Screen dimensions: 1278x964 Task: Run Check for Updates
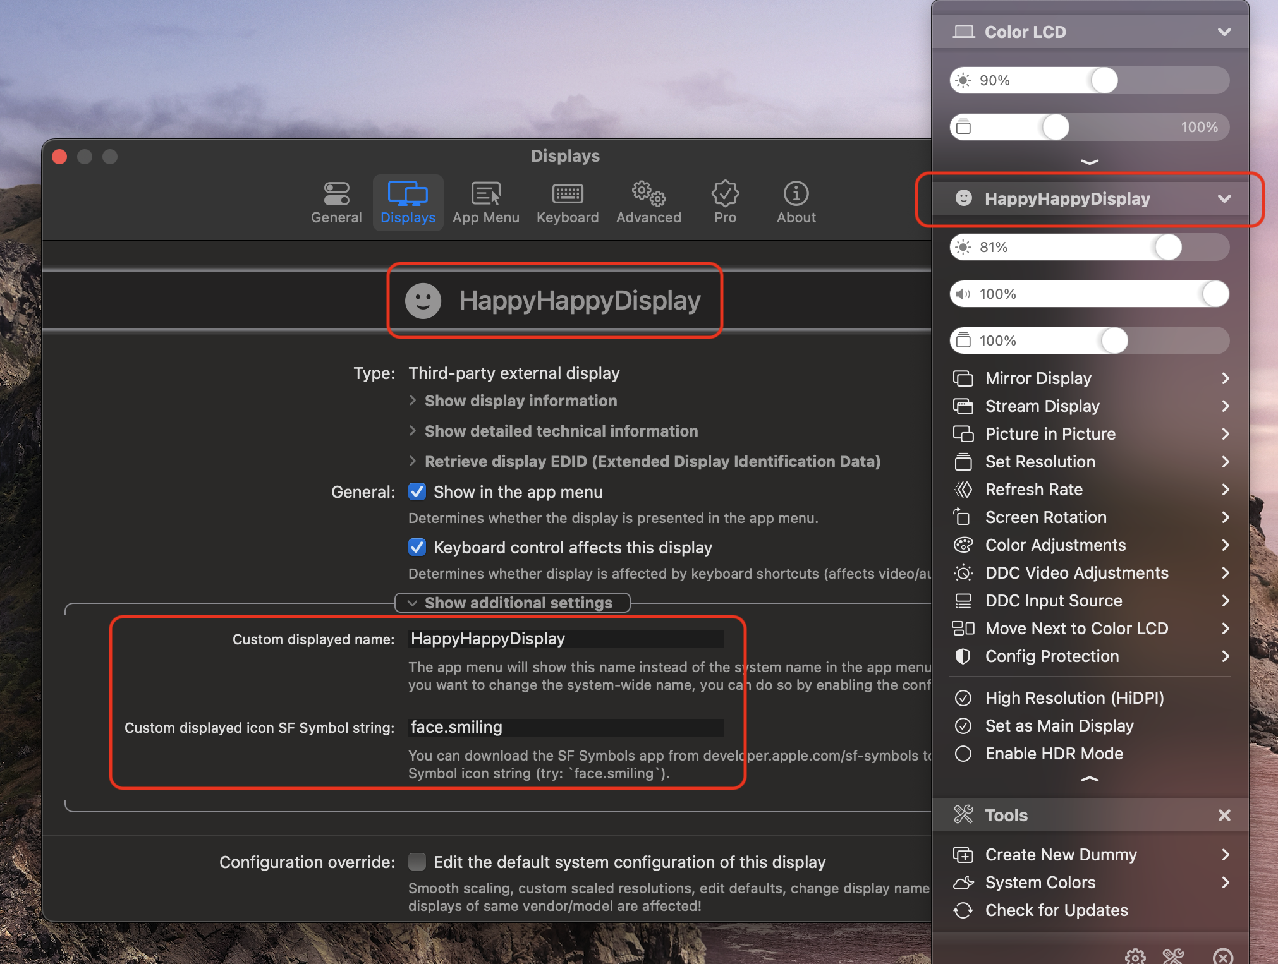(1056, 910)
